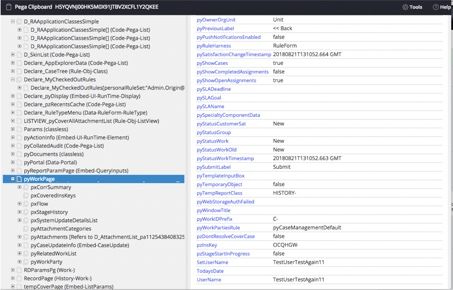Select pxSystemUpdateDetailsList page
The height and width of the screenshot is (290, 453).
point(64,220)
